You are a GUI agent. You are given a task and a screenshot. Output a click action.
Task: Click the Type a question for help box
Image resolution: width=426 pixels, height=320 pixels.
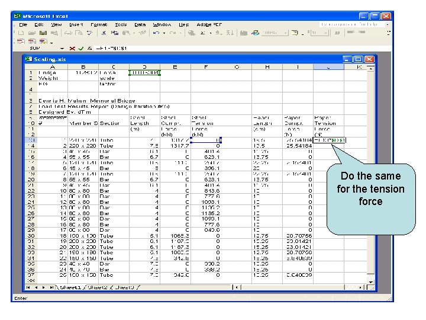pos(352,24)
